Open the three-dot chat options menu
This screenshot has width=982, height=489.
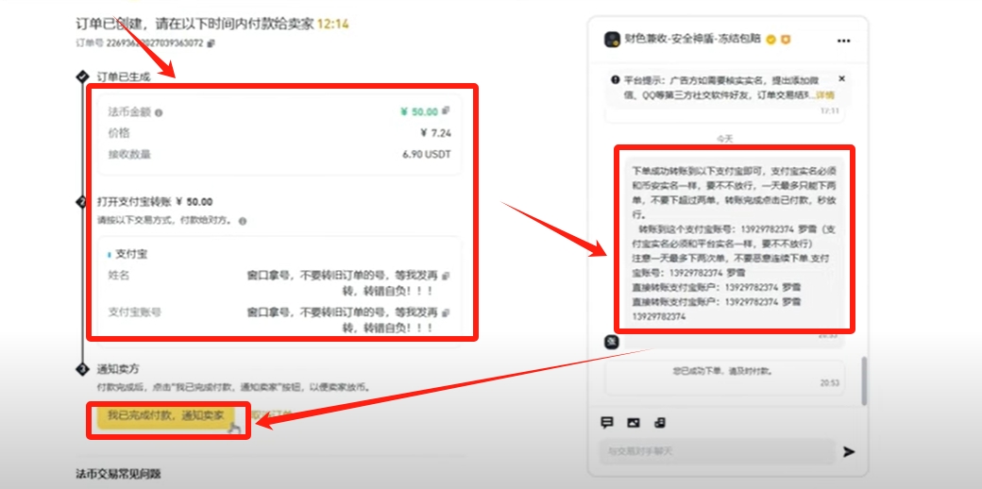(x=843, y=41)
